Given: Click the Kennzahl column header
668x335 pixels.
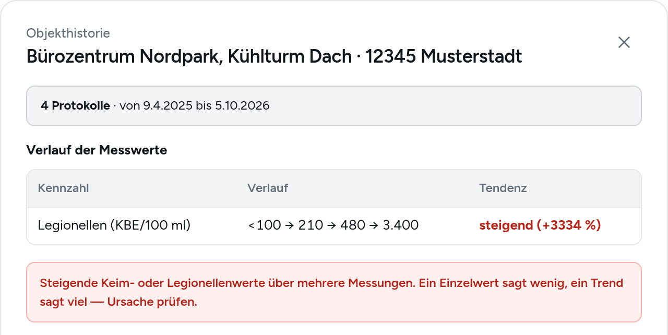Looking at the screenshot, I should point(64,188).
